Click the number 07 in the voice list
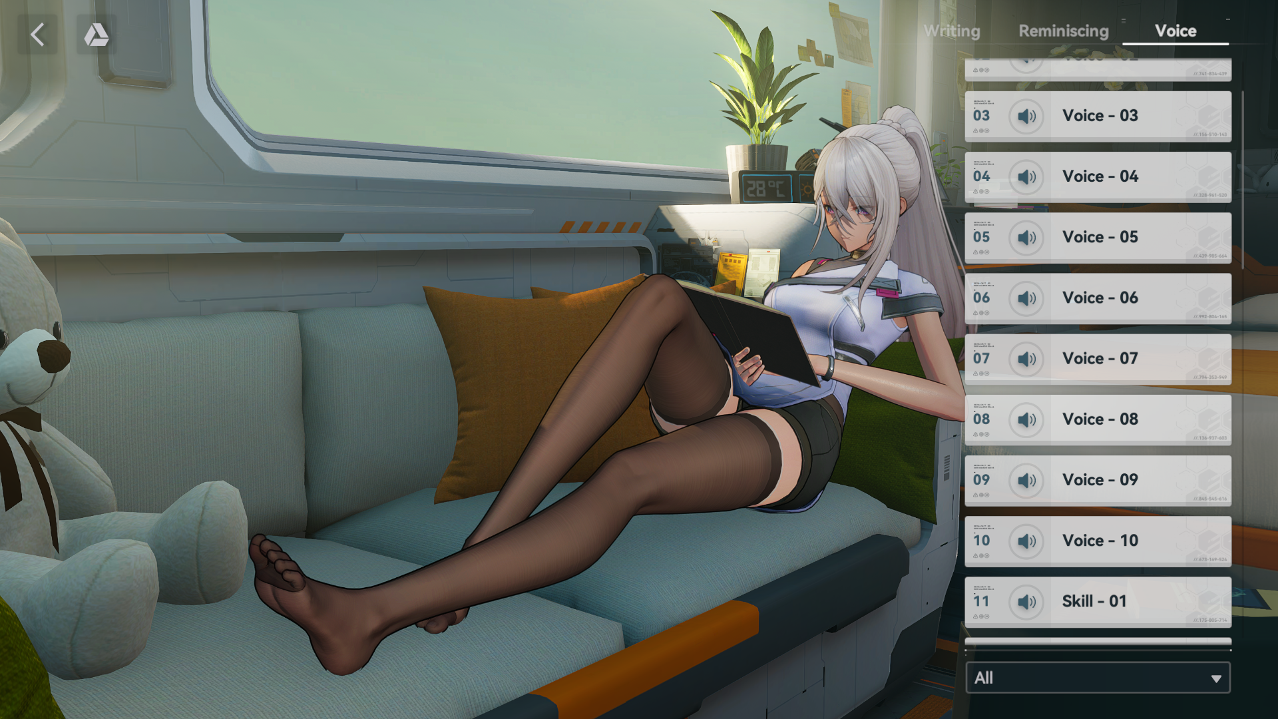 pyautogui.click(x=981, y=358)
